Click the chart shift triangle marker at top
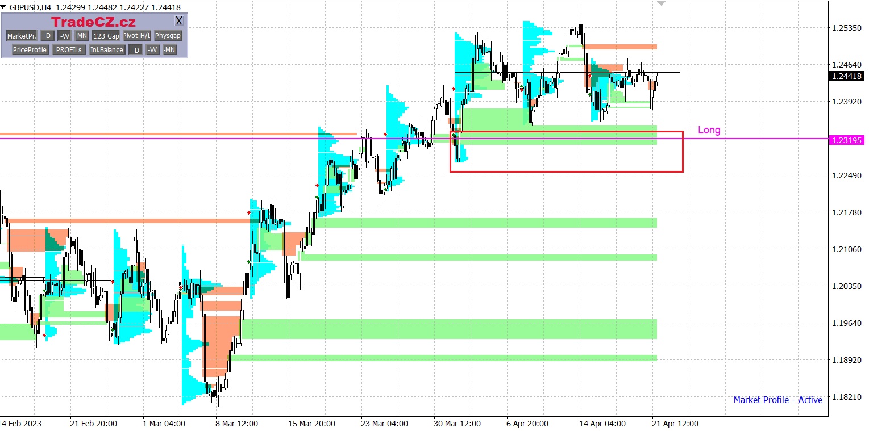The width and height of the screenshot is (869, 431). click(660, 3)
